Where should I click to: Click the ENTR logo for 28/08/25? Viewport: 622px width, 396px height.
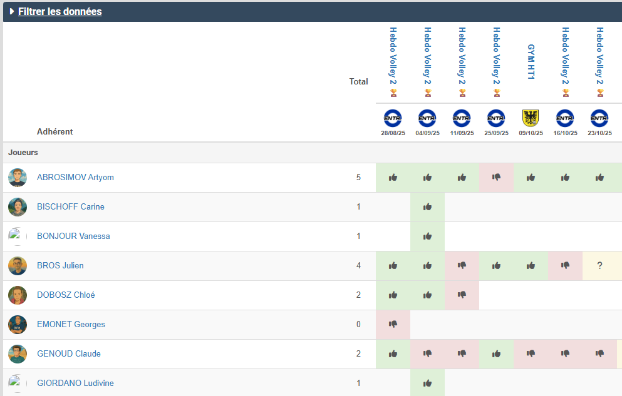coord(393,118)
